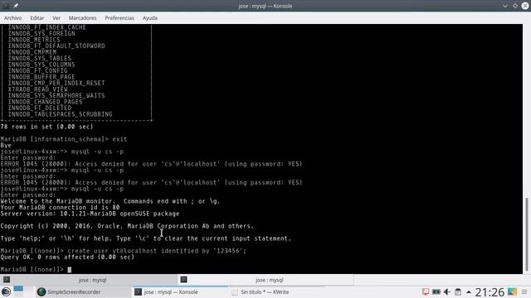531x298 pixels.
Task: Click the desktop wallpaper icon beside clock
Action: coord(512,292)
